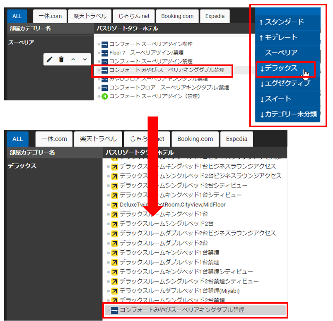Click the pencil edit icon for スーペリア

coord(50,59)
